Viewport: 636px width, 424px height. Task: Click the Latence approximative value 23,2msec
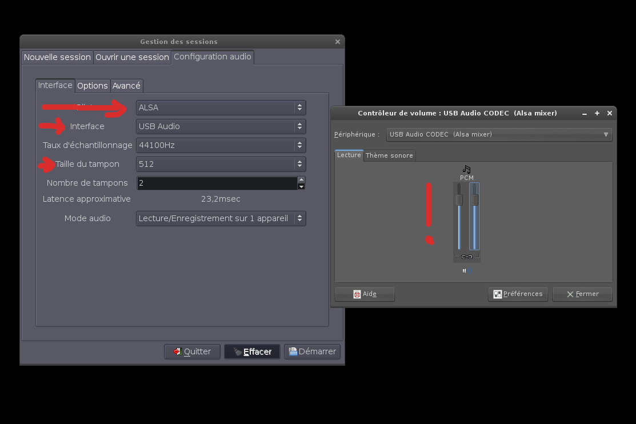(x=221, y=199)
